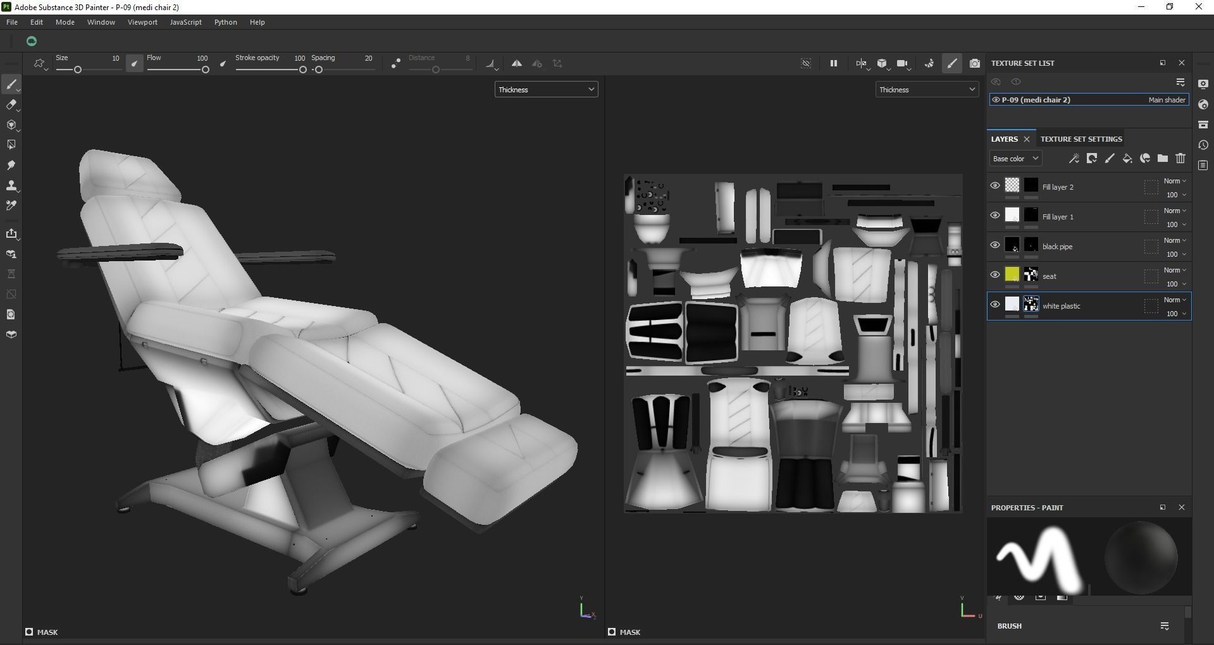Screen dimensions: 1214x645
Task: Select the Smudge tool
Action: [x=11, y=165]
